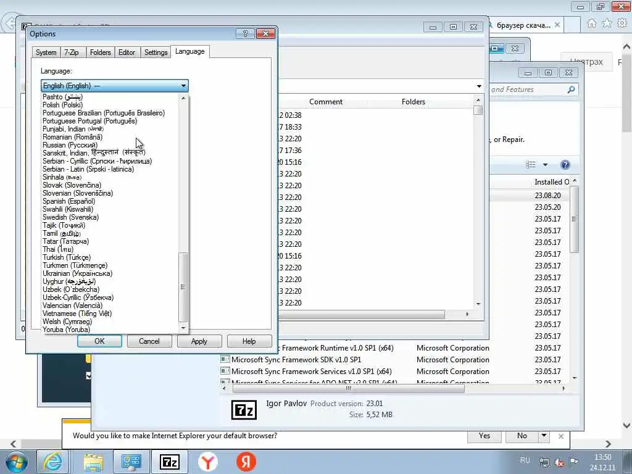The width and height of the screenshot is (632, 474).
Task: Open the IE home icon
Action: [592, 24]
